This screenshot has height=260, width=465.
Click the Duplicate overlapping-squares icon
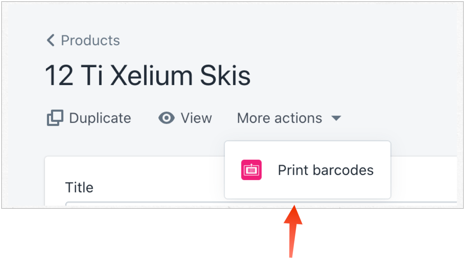(55, 118)
